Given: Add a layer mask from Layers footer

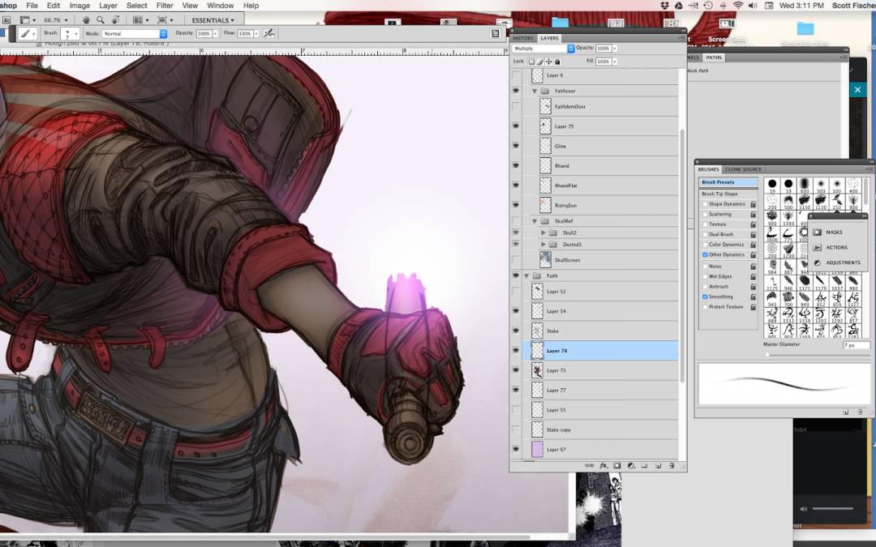Looking at the screenshot, I should (x=616, y=465).
